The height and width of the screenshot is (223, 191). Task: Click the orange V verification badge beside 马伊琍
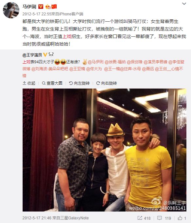coord(41,7)
